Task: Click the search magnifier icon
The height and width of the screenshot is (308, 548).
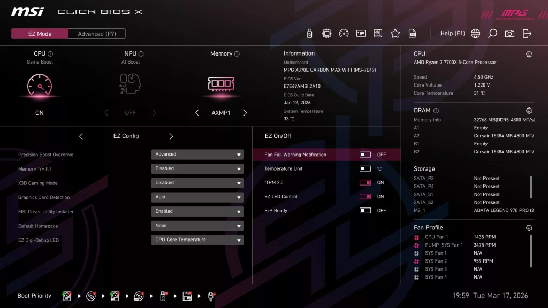Action: coord(492,33)
